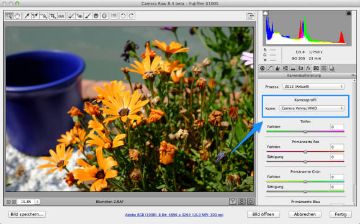Open Camera Raw preferences list icon
This screenshot has height=224, width=360.
[114, 16]
